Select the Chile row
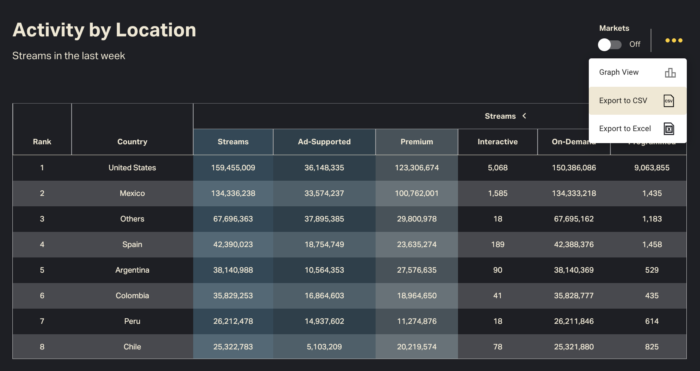 [132, 347]
